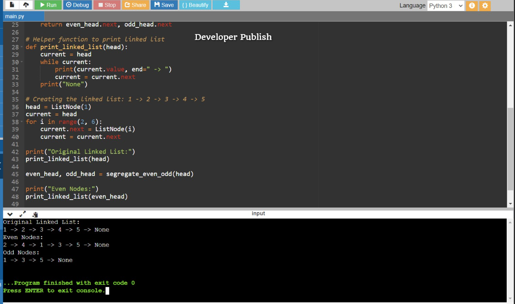Click the clipboard paste icon in console bar

tap(35, 214)
